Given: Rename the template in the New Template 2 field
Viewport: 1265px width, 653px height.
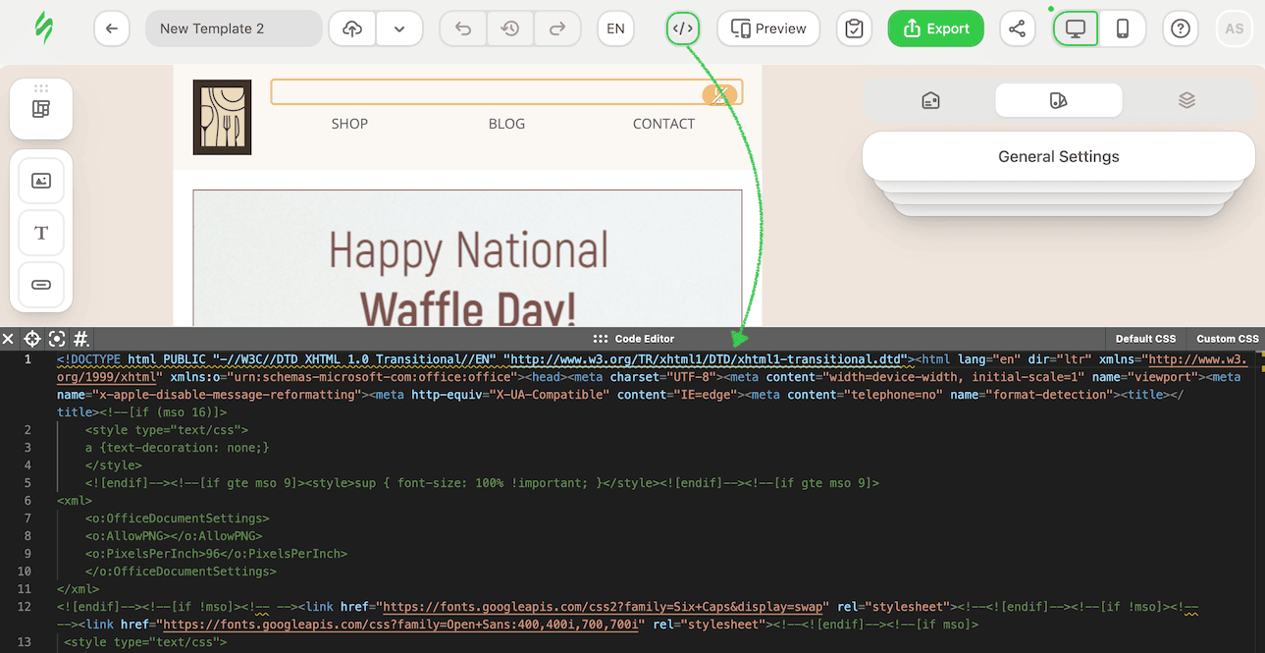Looking at the screenshot, I should pyautogui.click(x=234, y=28).
